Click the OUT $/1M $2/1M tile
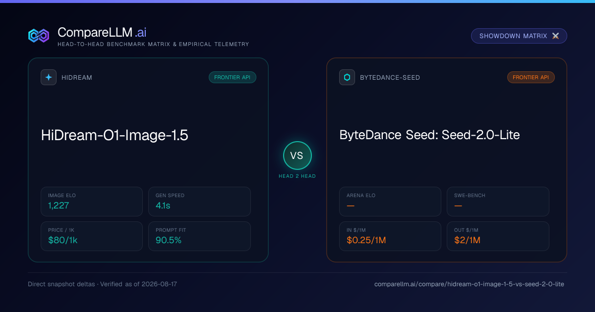595x312 pixels. (498, 236)
